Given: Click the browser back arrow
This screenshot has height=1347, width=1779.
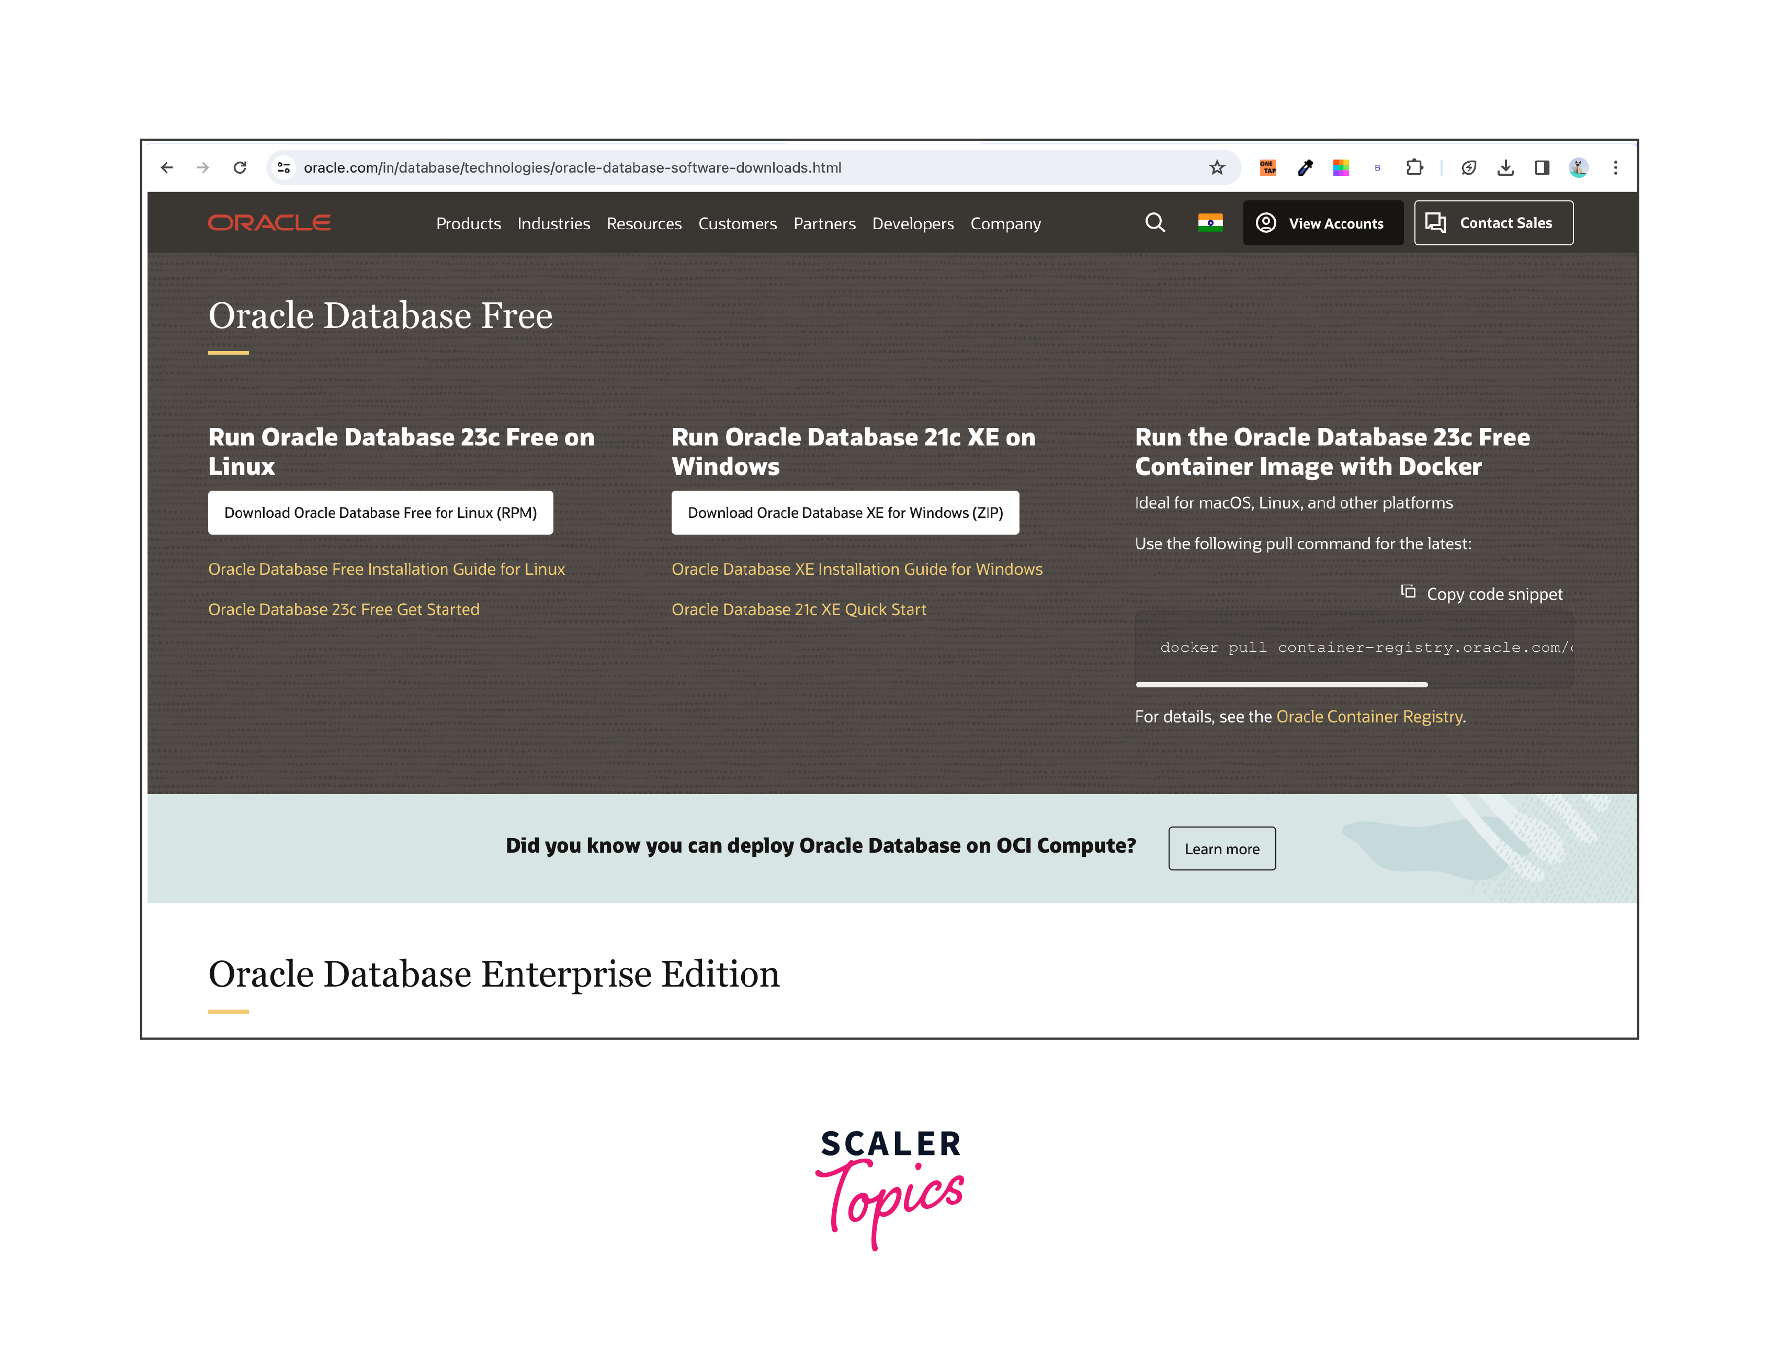Looking at the screenshot, I should click(x=167, y=168).
